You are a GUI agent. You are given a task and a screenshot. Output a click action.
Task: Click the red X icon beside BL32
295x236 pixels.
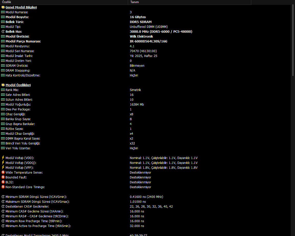pos(3,182)
